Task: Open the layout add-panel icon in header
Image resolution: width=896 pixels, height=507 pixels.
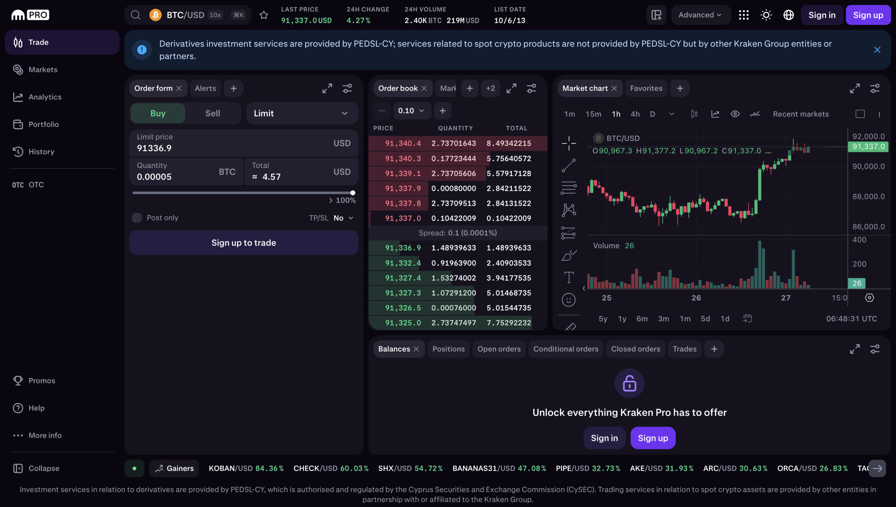Action: click(656, 15)
